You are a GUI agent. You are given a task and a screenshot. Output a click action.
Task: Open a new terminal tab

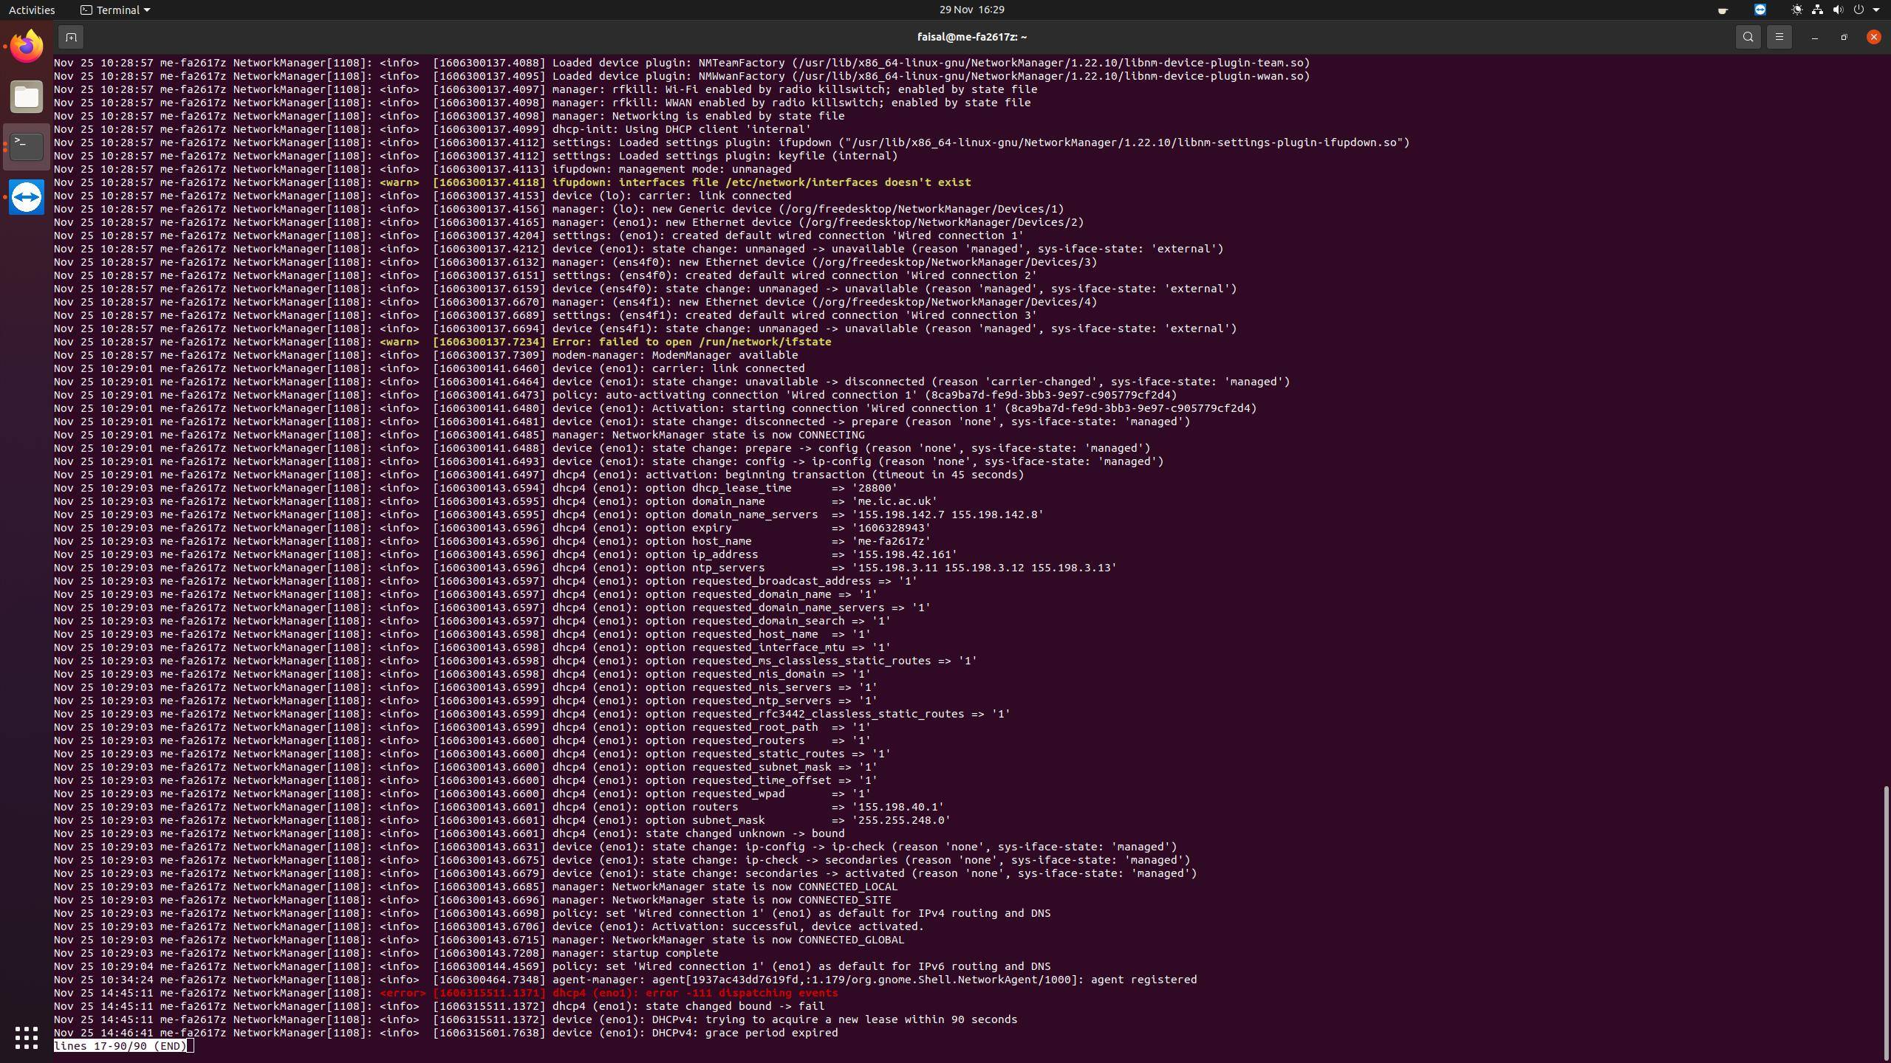click(71, 37)
